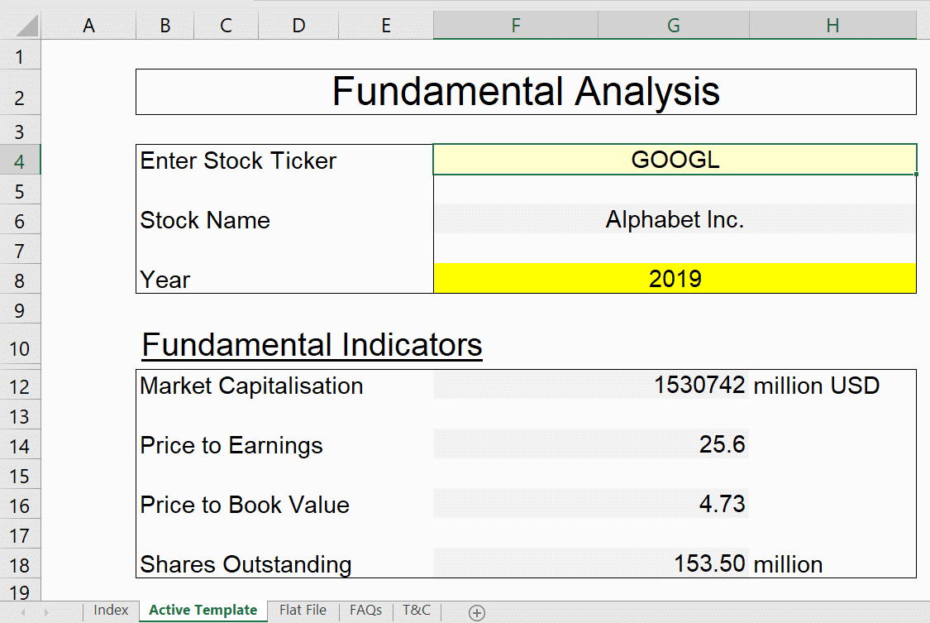
Task: Go to the T&C sheet tab
Action: click(417, 610)
